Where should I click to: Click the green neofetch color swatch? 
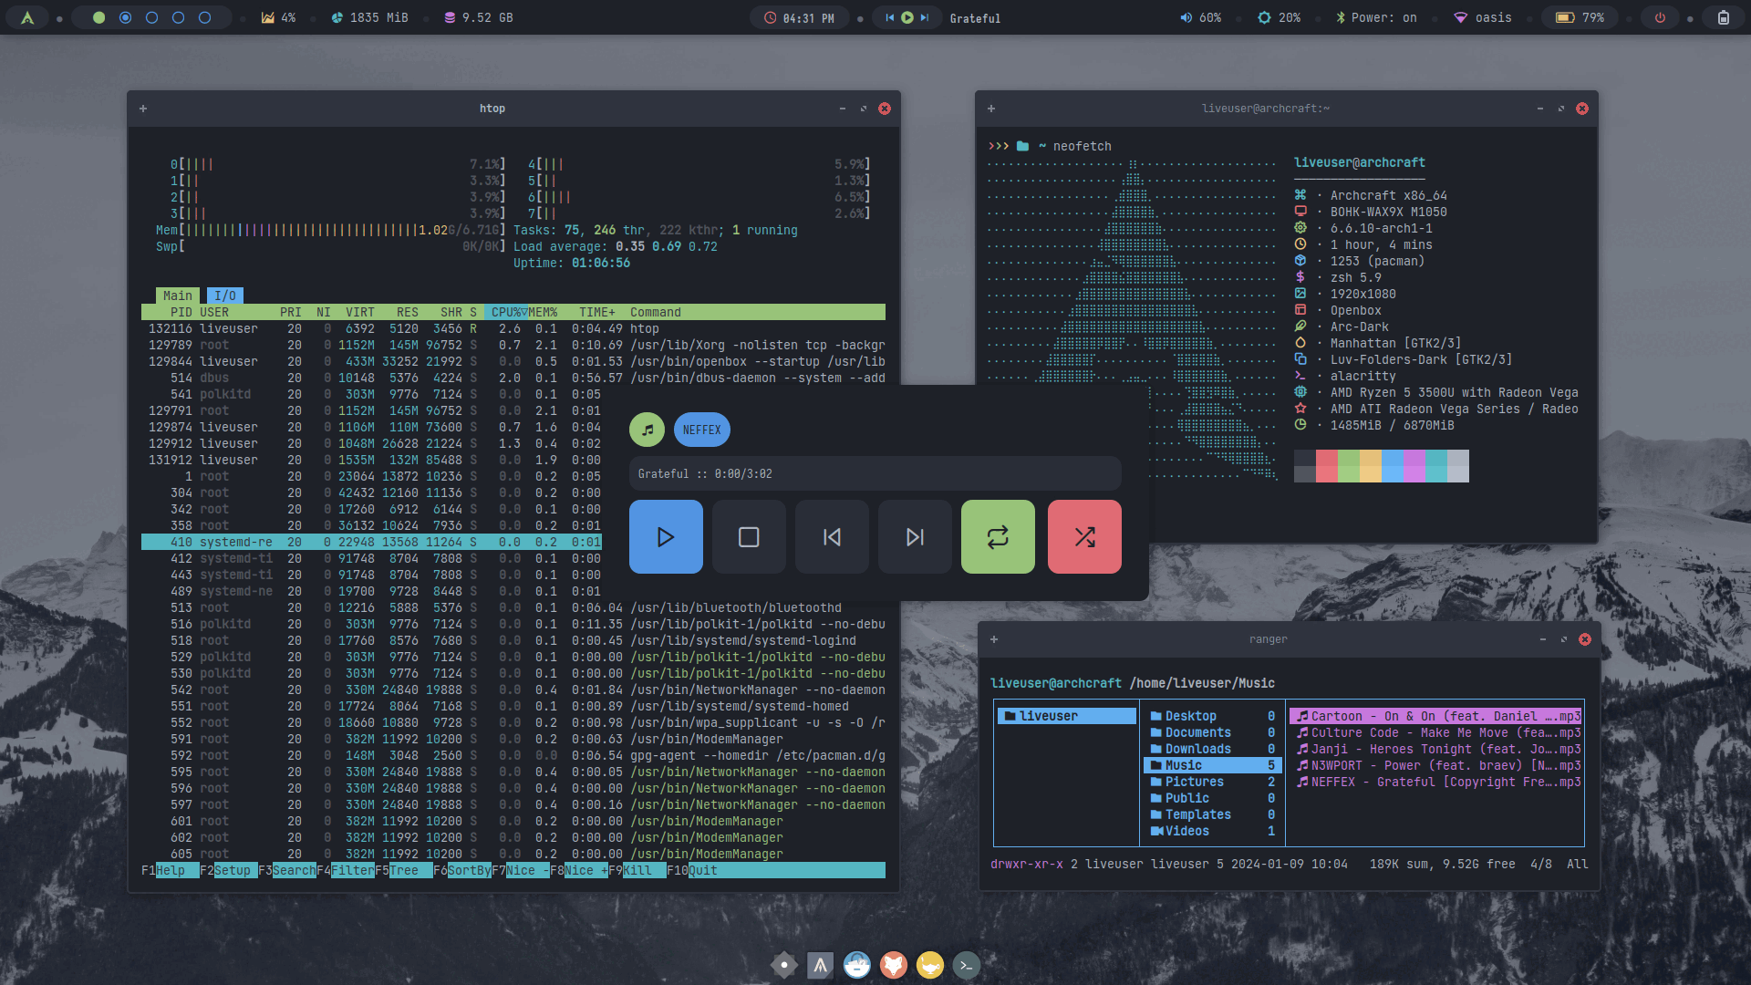pos(1349,465)
